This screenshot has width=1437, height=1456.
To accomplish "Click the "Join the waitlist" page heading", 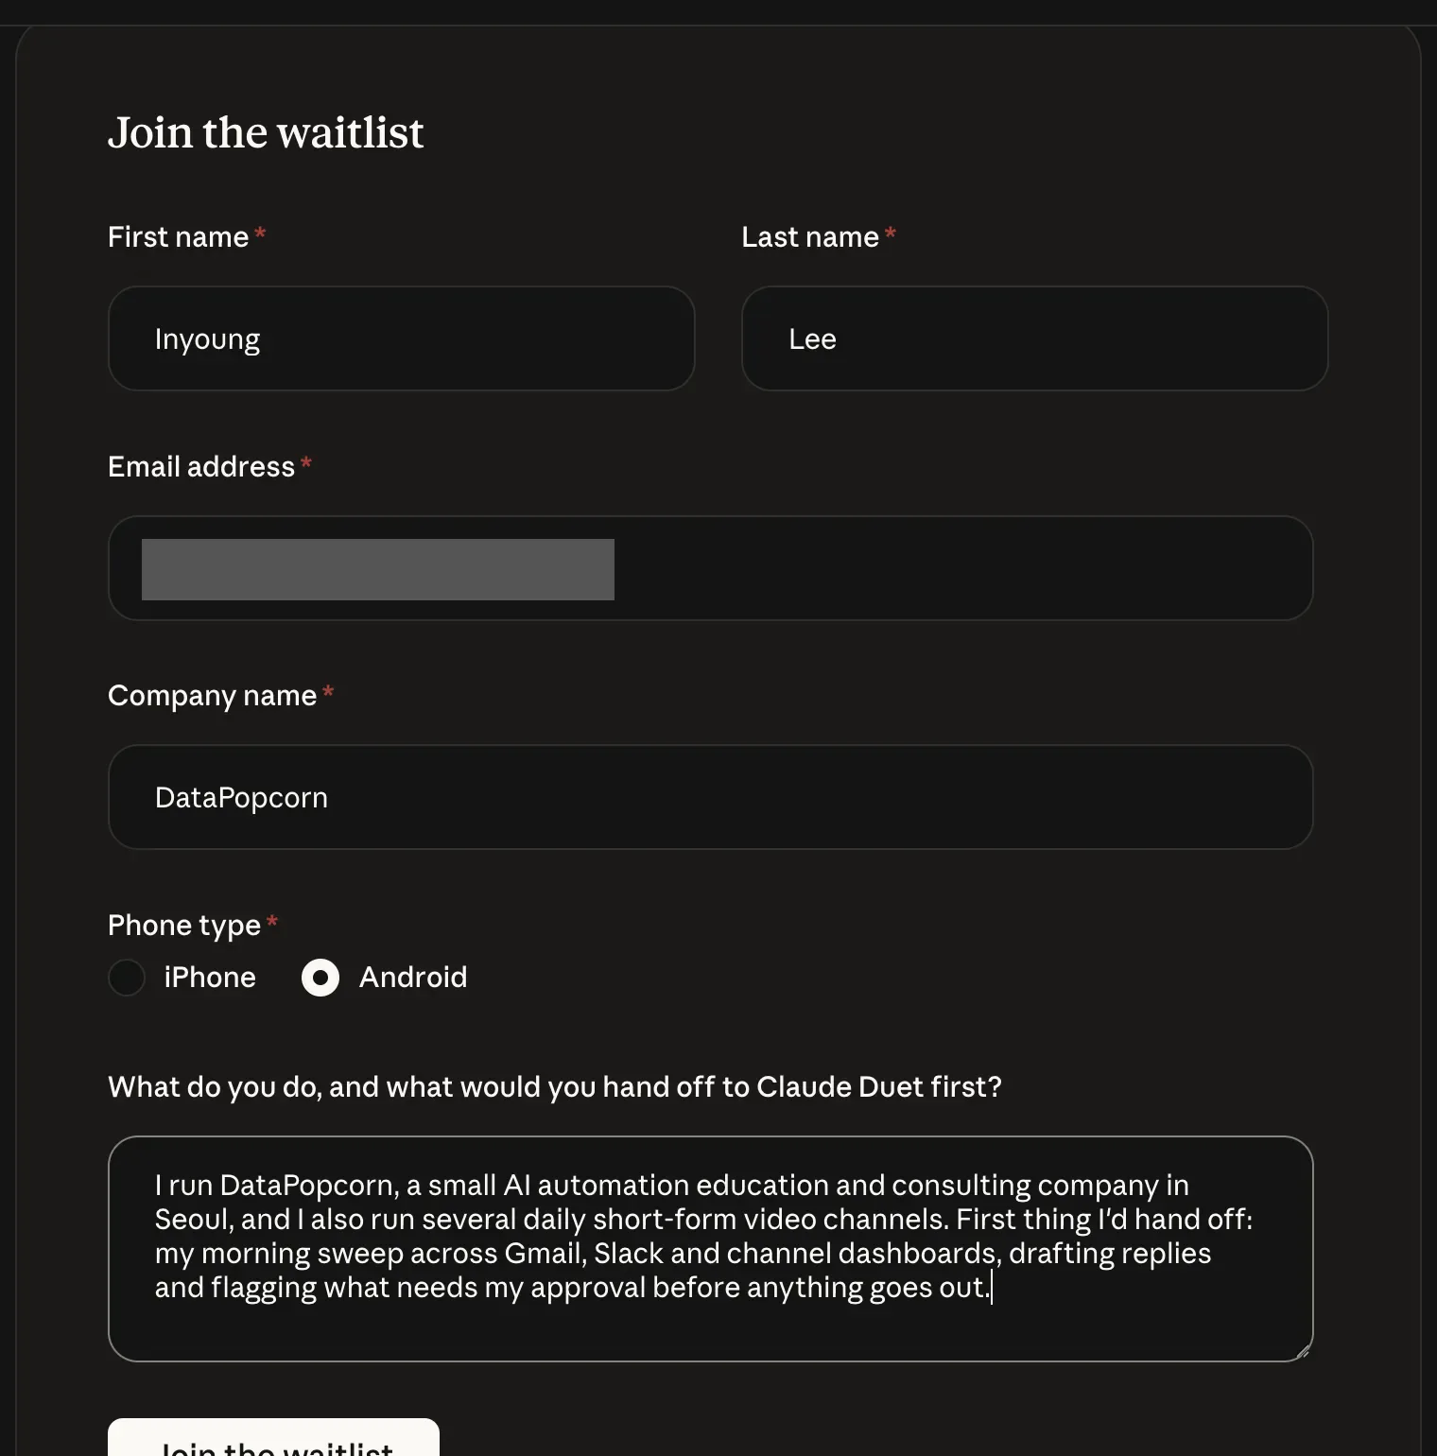I will pos(266,132).
